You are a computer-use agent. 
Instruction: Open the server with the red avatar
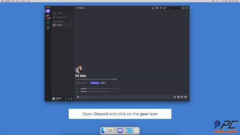coord(48,17)
